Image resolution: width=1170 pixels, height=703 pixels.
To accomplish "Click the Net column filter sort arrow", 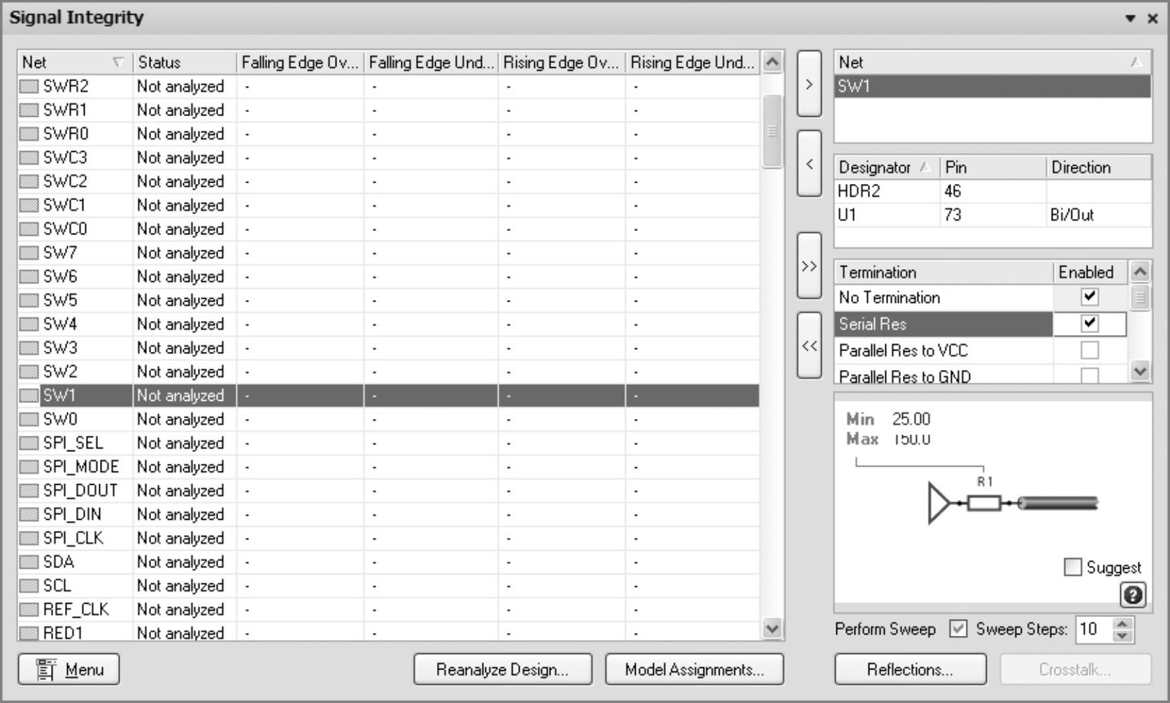I will click(118, 62).
